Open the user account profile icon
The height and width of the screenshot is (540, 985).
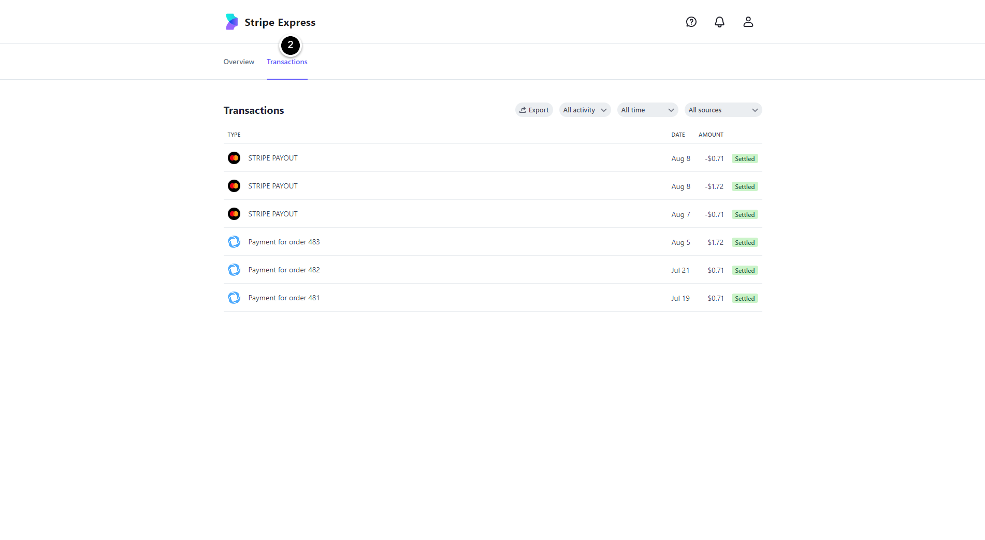pos(748,22)
